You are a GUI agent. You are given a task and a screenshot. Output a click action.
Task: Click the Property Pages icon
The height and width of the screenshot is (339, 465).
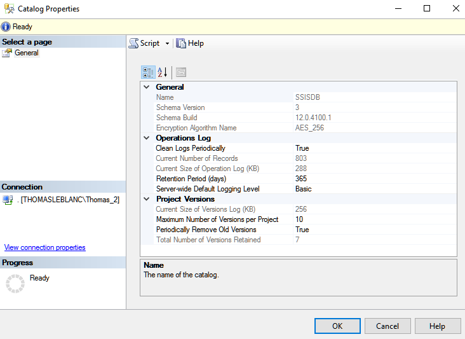(x=181, y=73)
